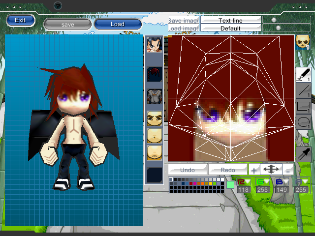Screen dimensions: 315x236
Task: Click Save image
Action: (x=184, y=20)
